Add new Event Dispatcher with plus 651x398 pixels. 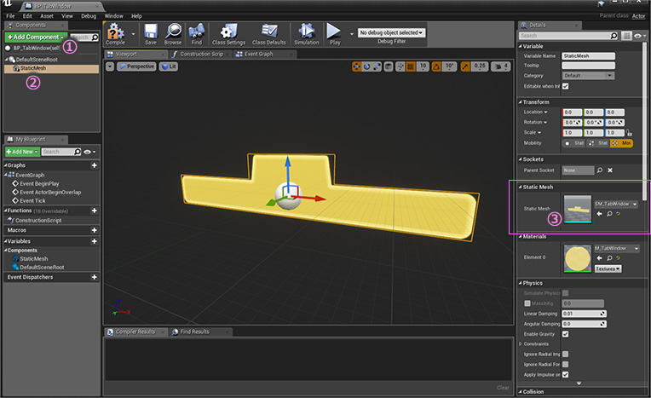(x=95, y=277)
